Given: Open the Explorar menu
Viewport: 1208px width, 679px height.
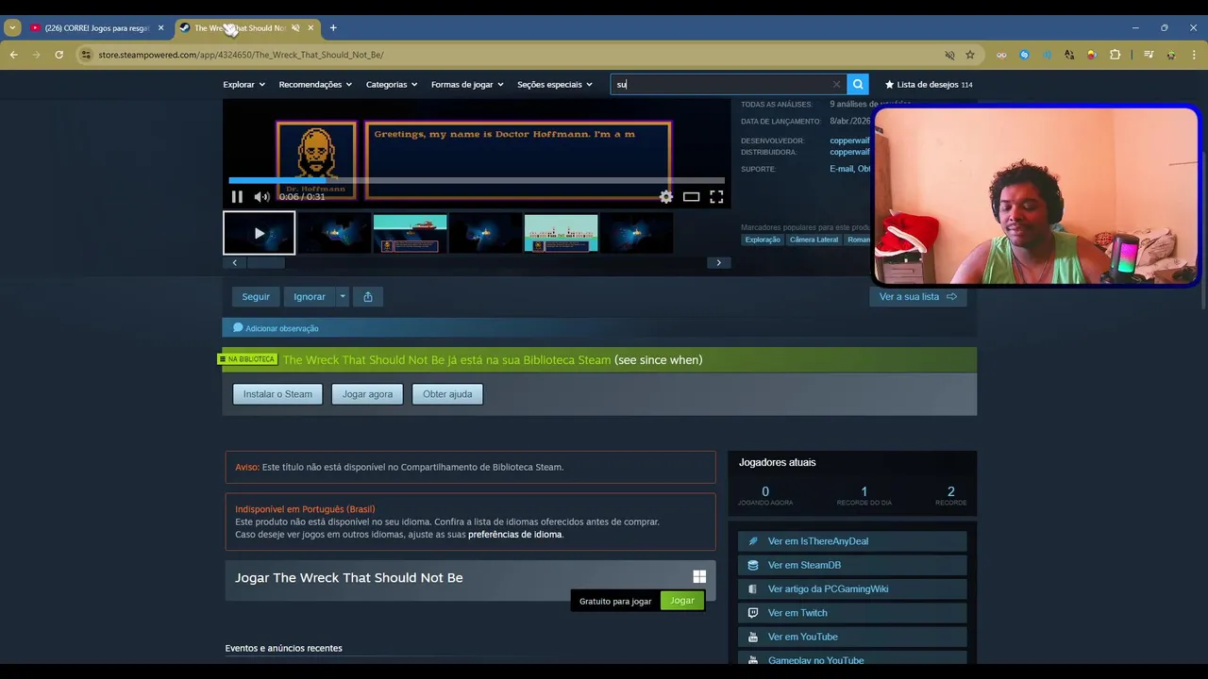Looking at the screenshot, I should click(243, 85).
